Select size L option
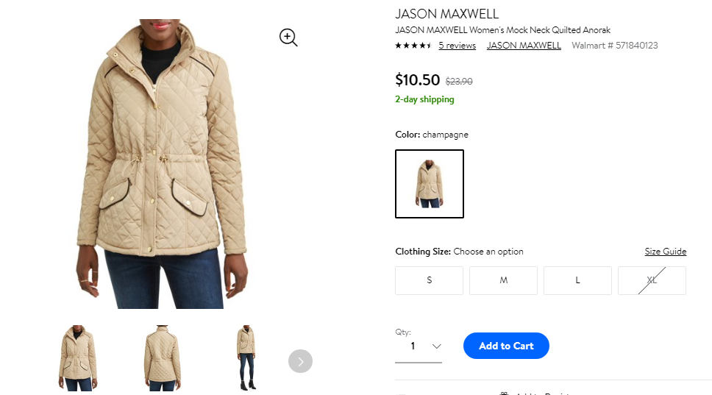 (577, 280)
